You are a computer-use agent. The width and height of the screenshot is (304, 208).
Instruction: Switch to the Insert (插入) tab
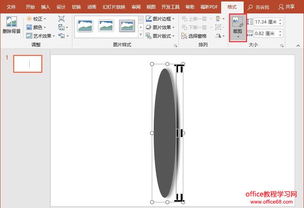(45, 7)
